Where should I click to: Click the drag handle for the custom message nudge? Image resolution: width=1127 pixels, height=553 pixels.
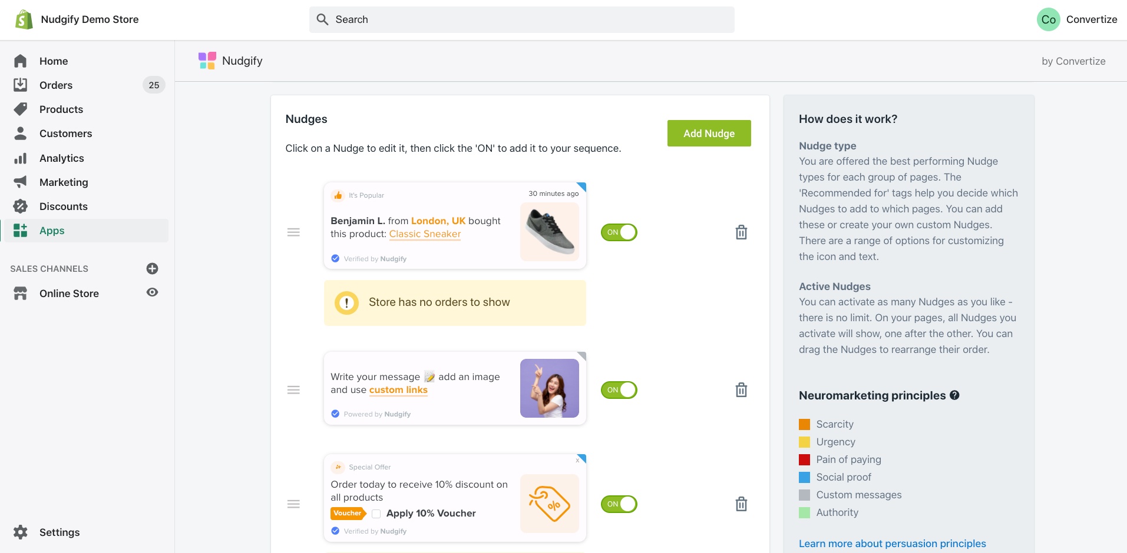pos(293,390)
